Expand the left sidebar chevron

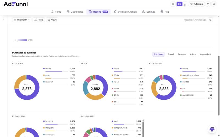4,19
